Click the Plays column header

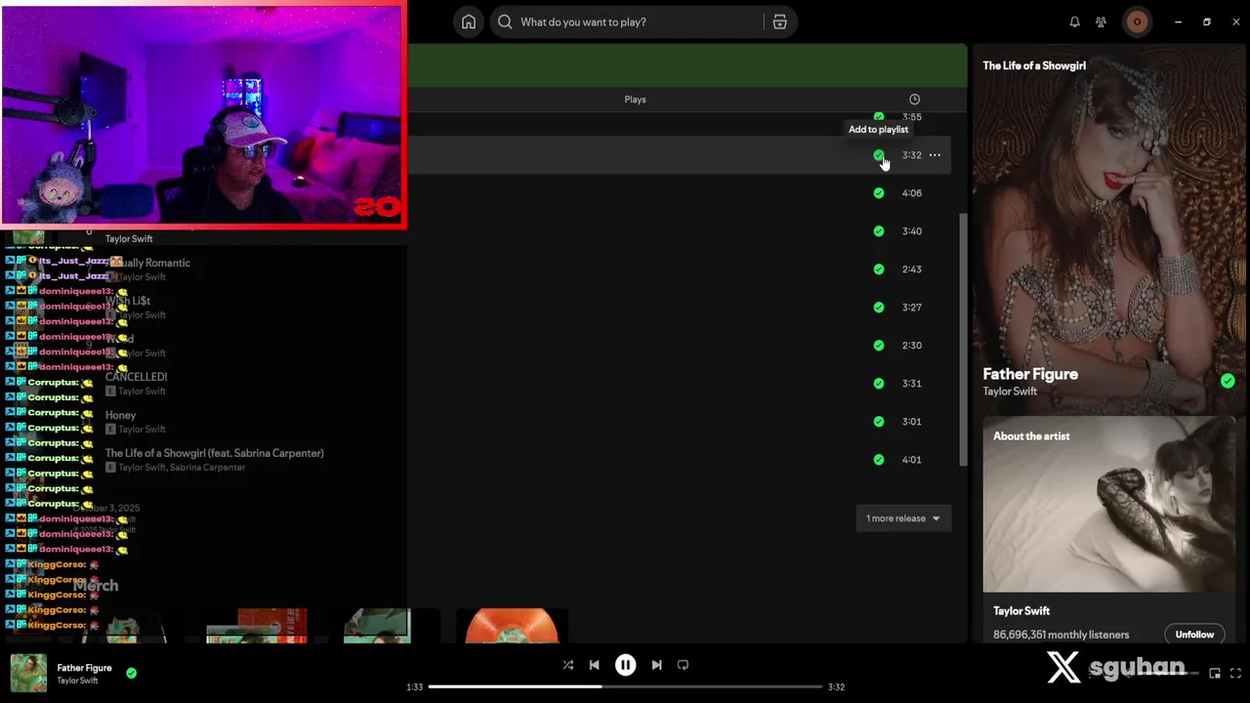click(x=635, y=100)
